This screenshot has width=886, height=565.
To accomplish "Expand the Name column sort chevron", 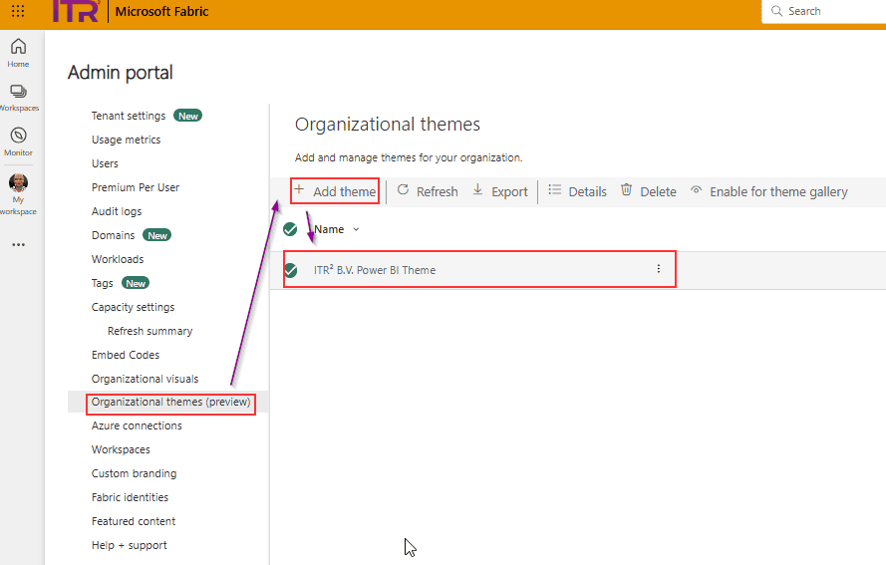I will click(357, 230).
